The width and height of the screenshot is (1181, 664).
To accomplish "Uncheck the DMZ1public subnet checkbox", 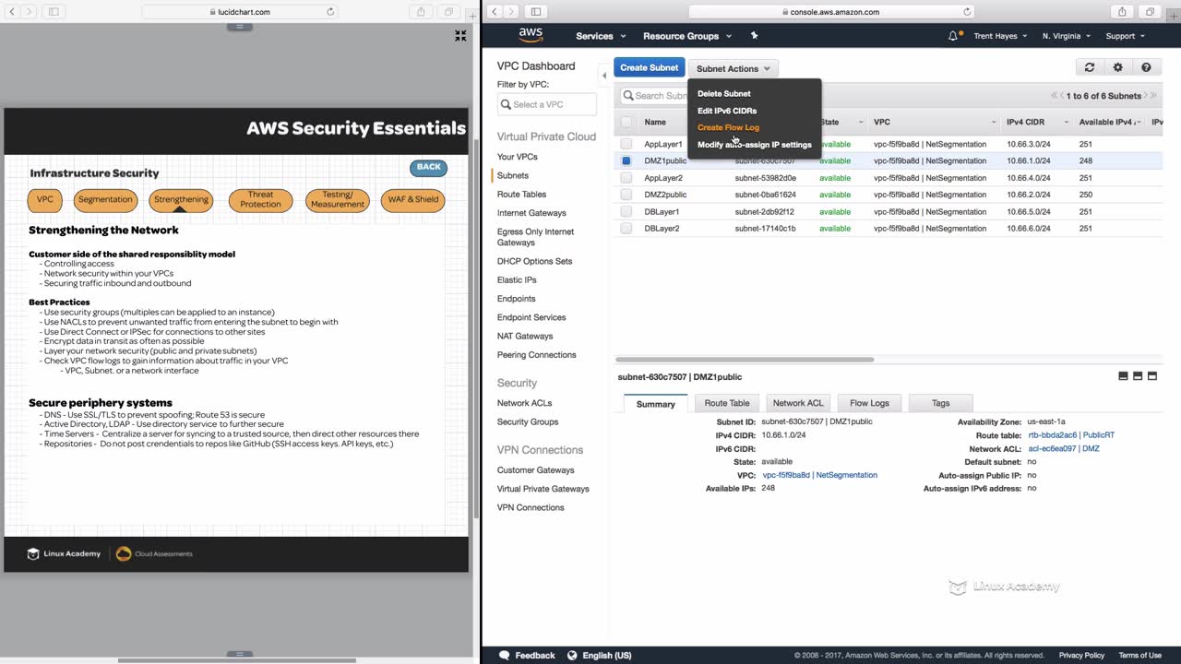I will tap(626, 160).
